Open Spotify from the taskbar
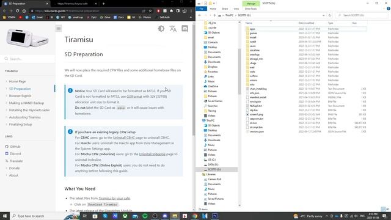The width and height of the screenshot is (391, 220). point(145,216)
